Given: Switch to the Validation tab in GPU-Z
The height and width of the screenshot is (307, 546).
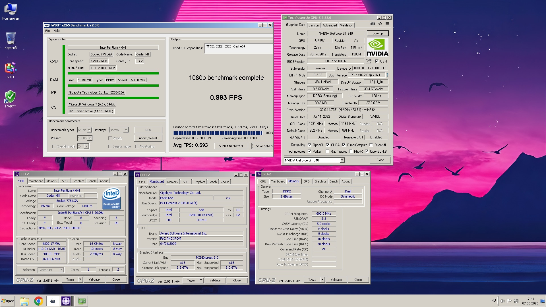Looking at the screenshot, I should coord(346,25).
